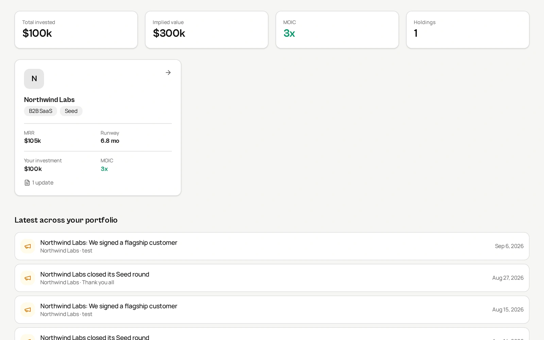Open the Northwind Labs company name
544x340 pixels.
coord(49,100)
